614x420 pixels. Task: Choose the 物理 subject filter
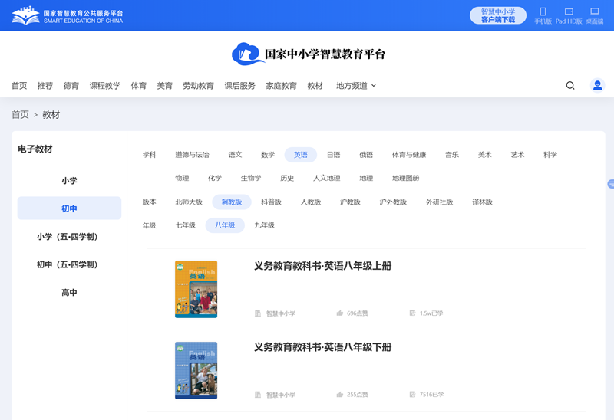[x=182, y=179]
